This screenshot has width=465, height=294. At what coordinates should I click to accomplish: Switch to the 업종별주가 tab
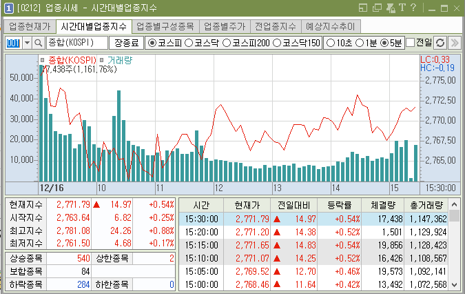tap(225, 27)
